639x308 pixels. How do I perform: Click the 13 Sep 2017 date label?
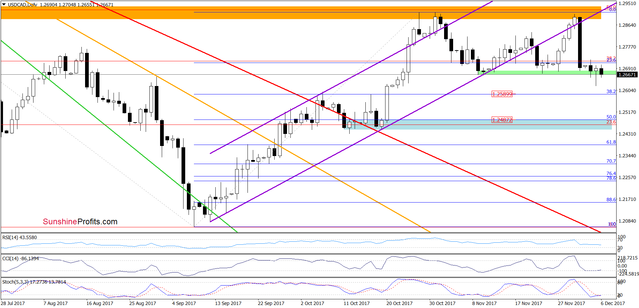(x=228, y=303)
